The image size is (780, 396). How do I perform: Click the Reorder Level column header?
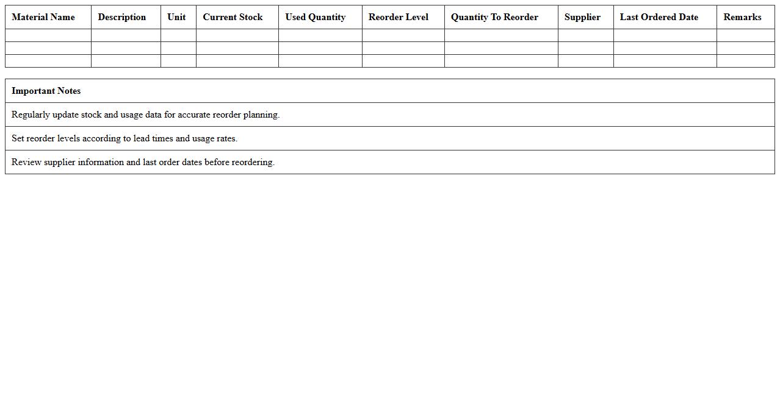pos(398,17)
